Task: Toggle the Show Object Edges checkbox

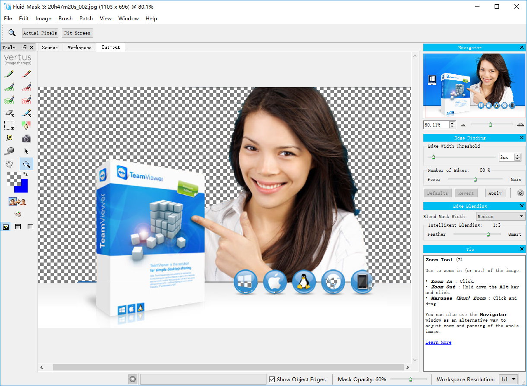Action: coord(272,380)
